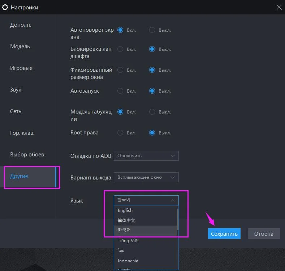Turn on Автозапуск with Вкл. radio
This screenshot has width=285, height=271.
point(120,91)
